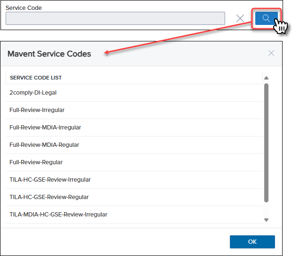
Task: Select TILA-HC-GSE-Review-Regular code
Action: (x=134, y=197)
